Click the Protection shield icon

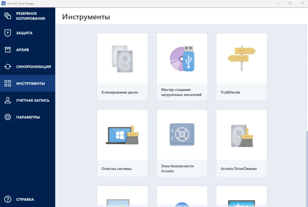tap(8, 33)
